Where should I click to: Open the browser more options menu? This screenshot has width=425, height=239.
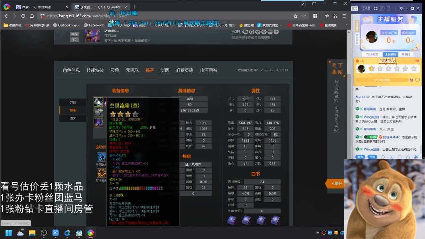344,16
